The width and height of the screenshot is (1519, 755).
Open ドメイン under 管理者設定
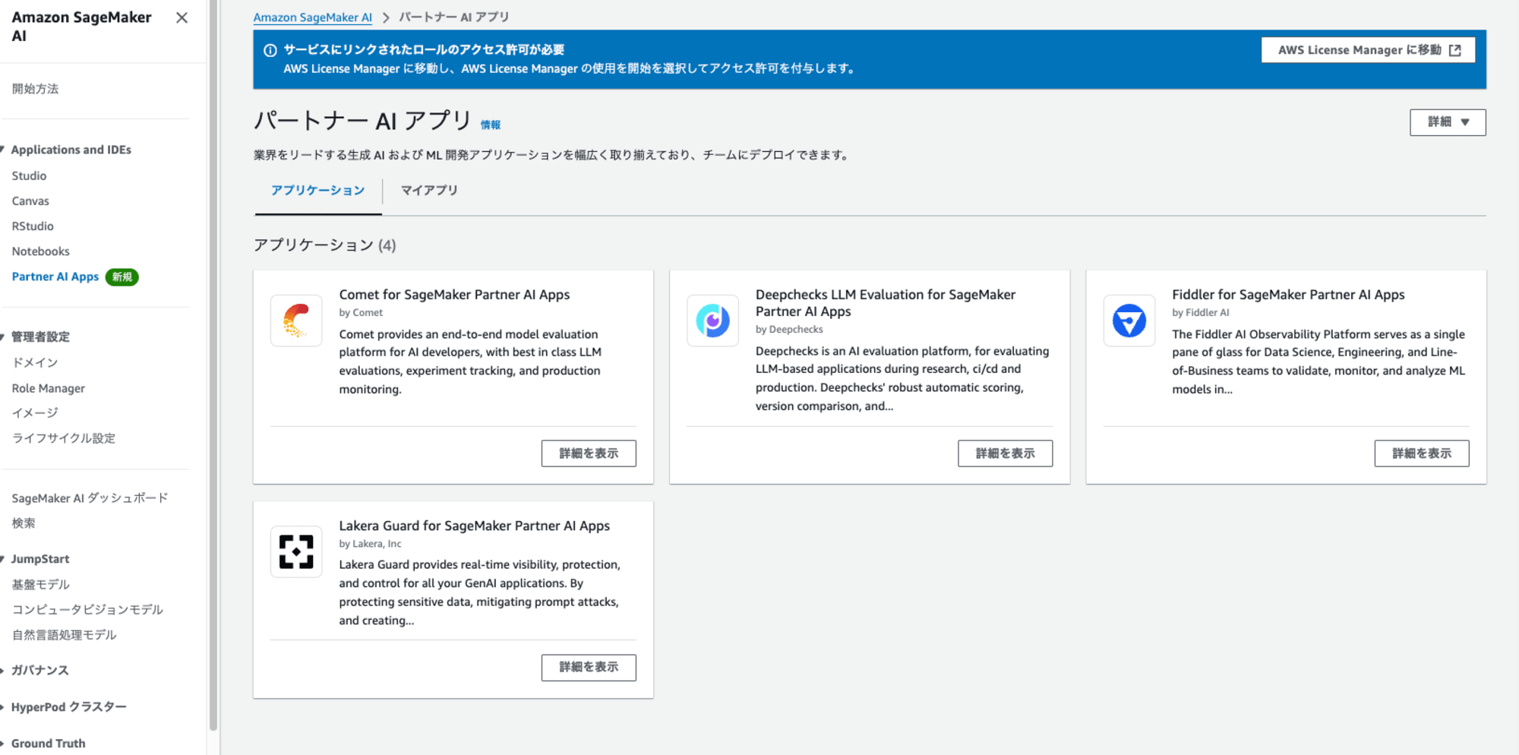35,363
